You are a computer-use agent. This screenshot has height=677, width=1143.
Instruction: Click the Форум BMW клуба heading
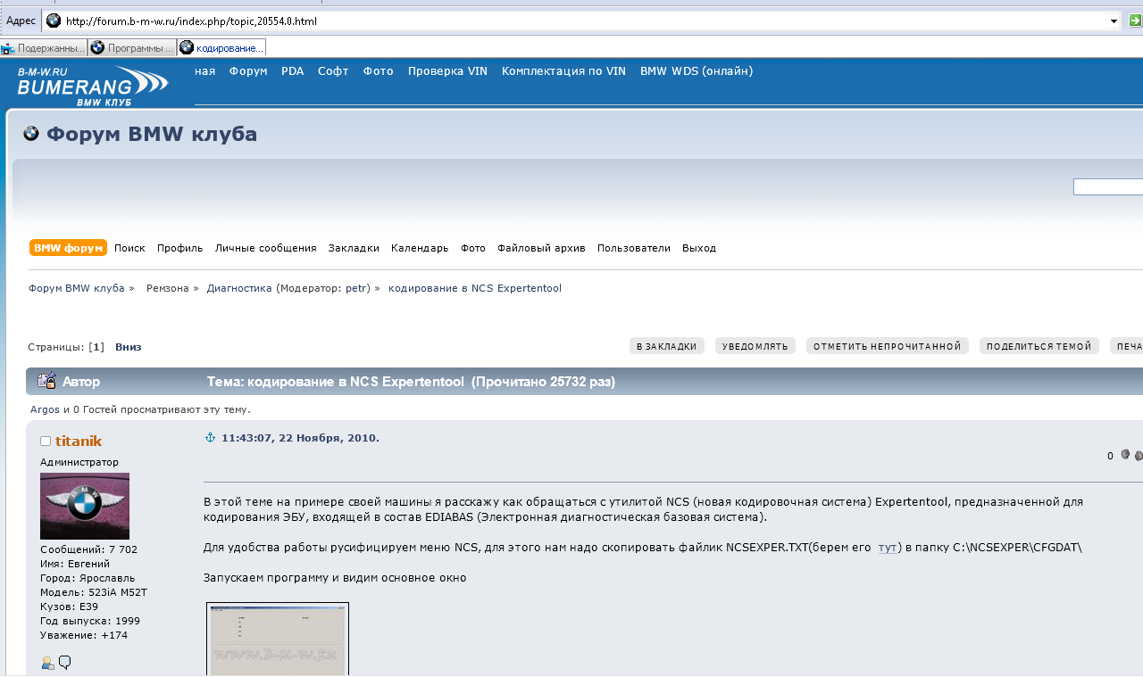coord(152,135)
